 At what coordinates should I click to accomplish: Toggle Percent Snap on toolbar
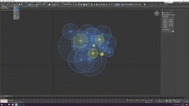pos(57,5)
